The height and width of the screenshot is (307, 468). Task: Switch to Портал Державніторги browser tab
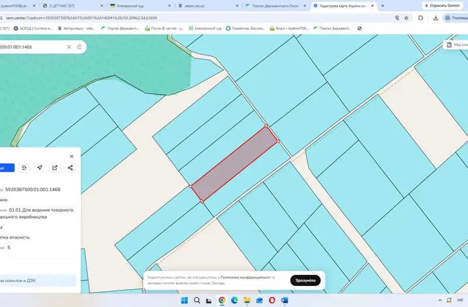[276, 6]
